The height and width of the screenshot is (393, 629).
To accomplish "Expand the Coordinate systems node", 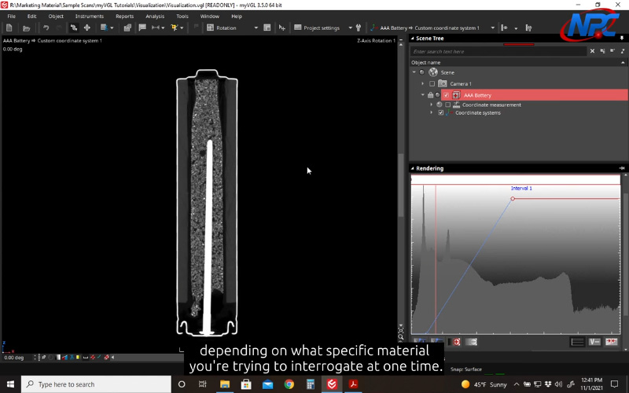I will pos(431,112).
